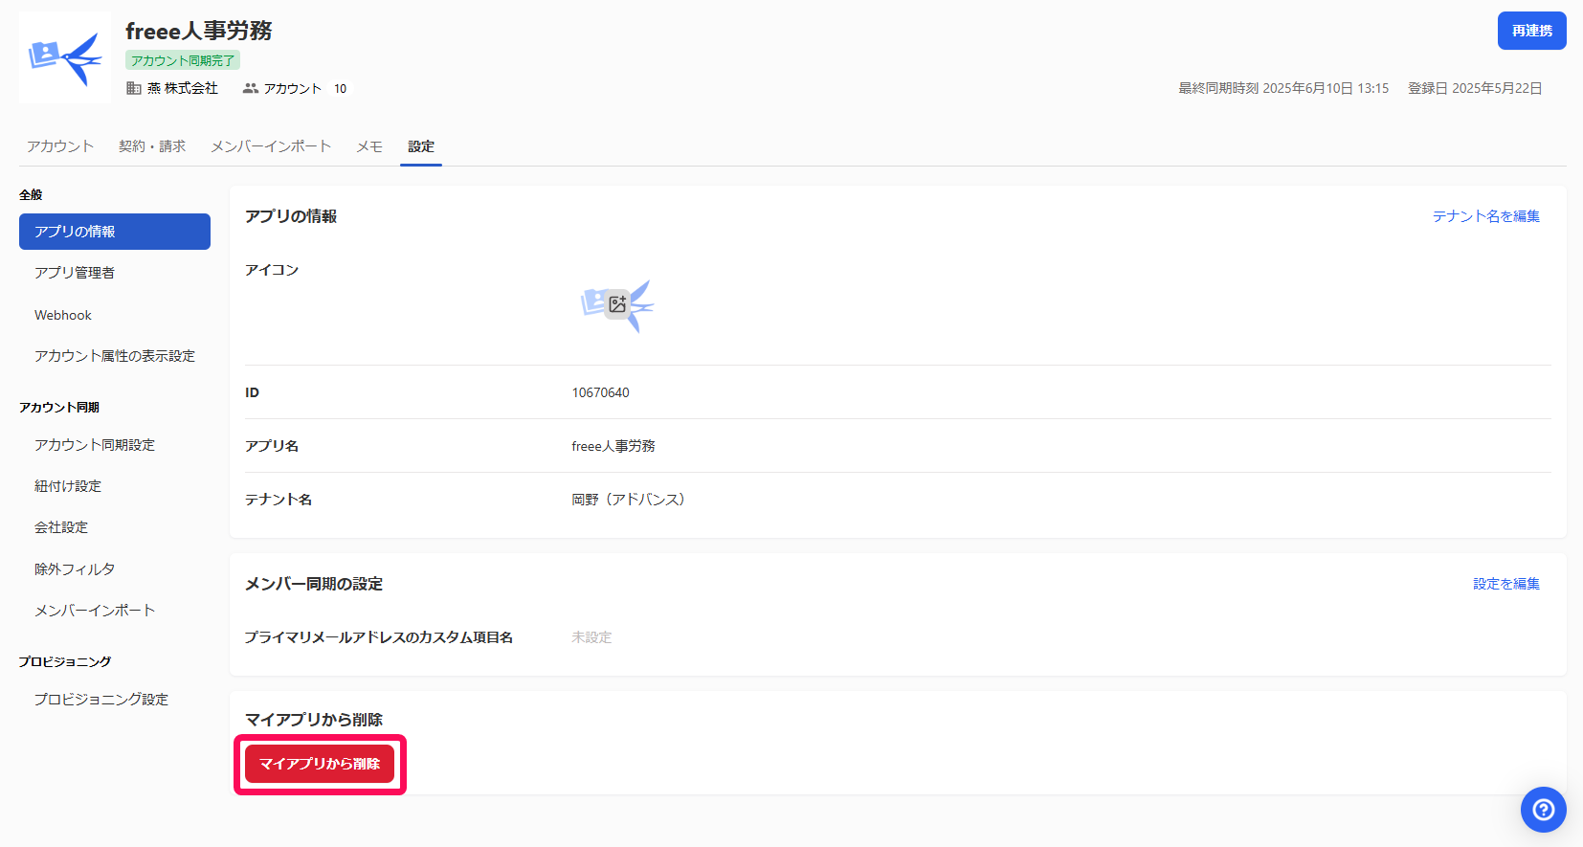The height and width of the screenshot is (847, 1583).
Task: Open アプリ管理者 in sidebar
Action: pos(115,273)
